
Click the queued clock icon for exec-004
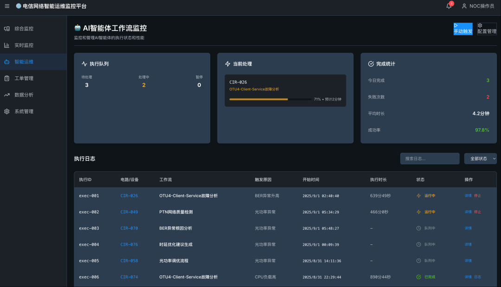coord(418,244)
